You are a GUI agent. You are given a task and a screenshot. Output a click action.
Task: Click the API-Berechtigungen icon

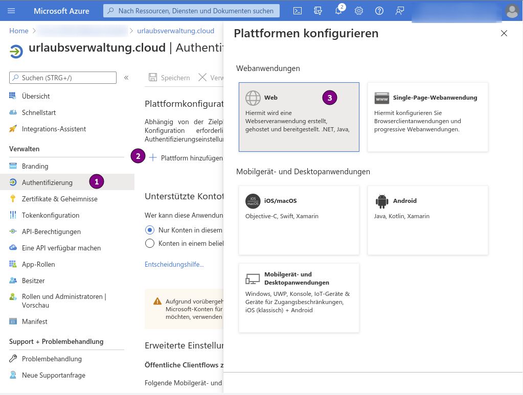pyautogui.click(x=13, y=231)
